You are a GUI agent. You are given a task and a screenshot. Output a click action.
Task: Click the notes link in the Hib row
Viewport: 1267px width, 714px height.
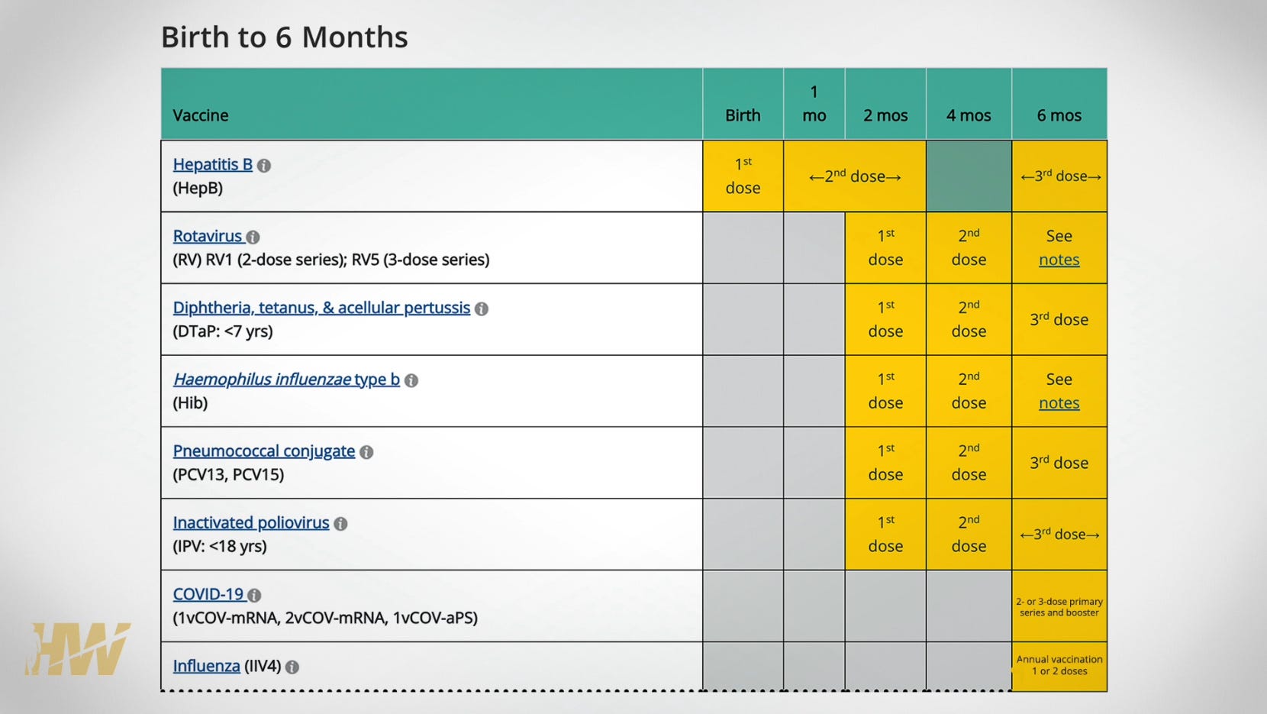coord(1059,402)
